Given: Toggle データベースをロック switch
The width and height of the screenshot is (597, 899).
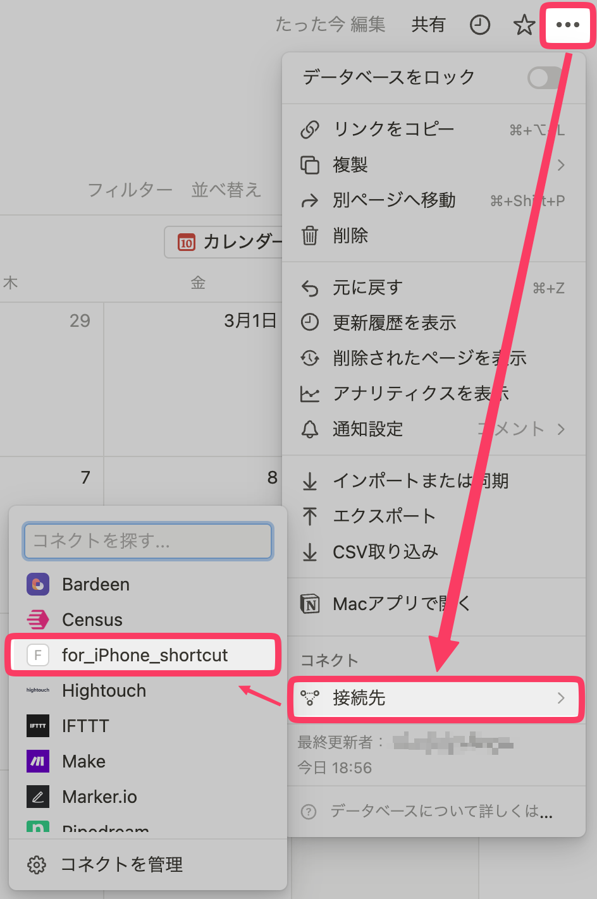Looking at the screenshot, I should (x=545, y=78).
